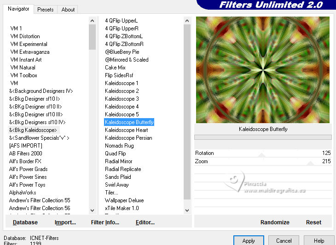Select &<Background Designers IV> category
The image size is (336, 245).
point(41,91)
